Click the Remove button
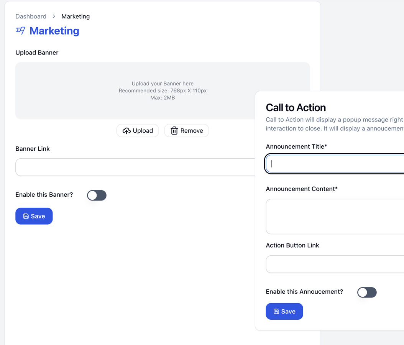 click(x=187, y=131)
